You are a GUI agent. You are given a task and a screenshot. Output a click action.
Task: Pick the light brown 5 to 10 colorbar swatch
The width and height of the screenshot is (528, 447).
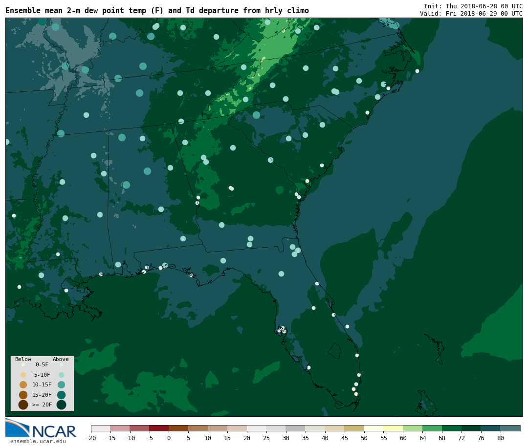[x=198, y=428]
